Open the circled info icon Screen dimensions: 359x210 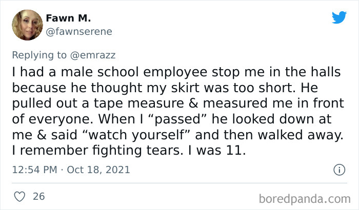tap(338, 169)
